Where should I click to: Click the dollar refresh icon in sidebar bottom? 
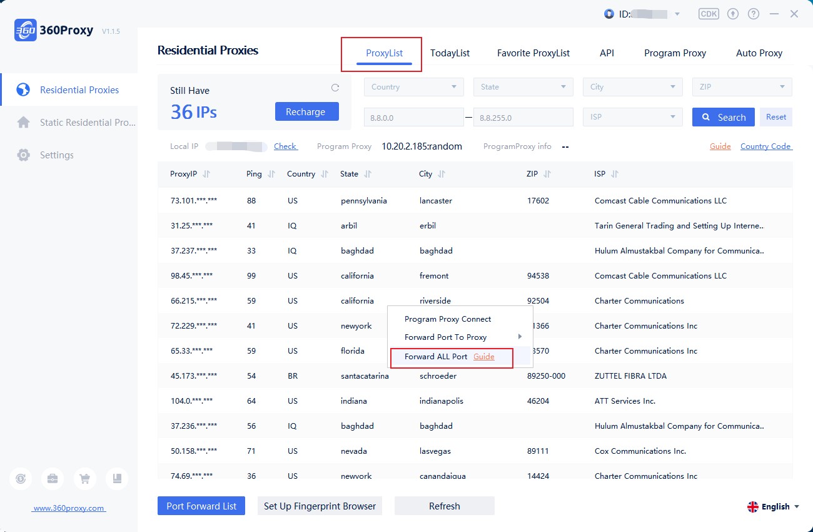21,479
